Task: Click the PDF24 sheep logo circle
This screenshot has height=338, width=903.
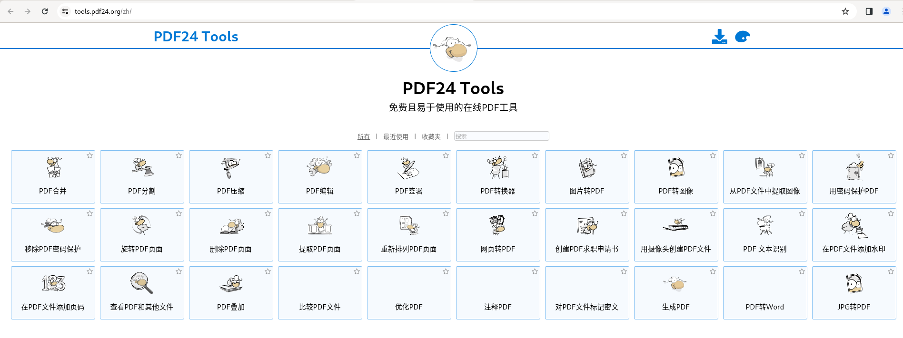Action: [453, 48]
